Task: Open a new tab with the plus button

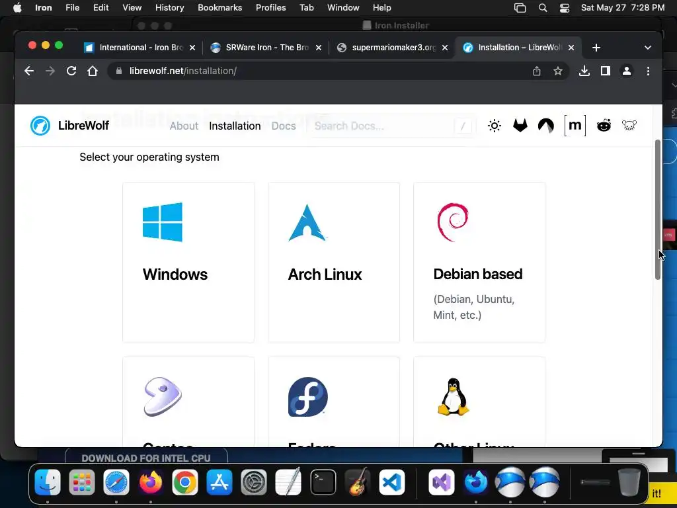Action: 596,48
